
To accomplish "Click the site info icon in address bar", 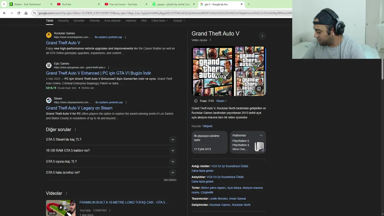I will [x=34, y=13].
